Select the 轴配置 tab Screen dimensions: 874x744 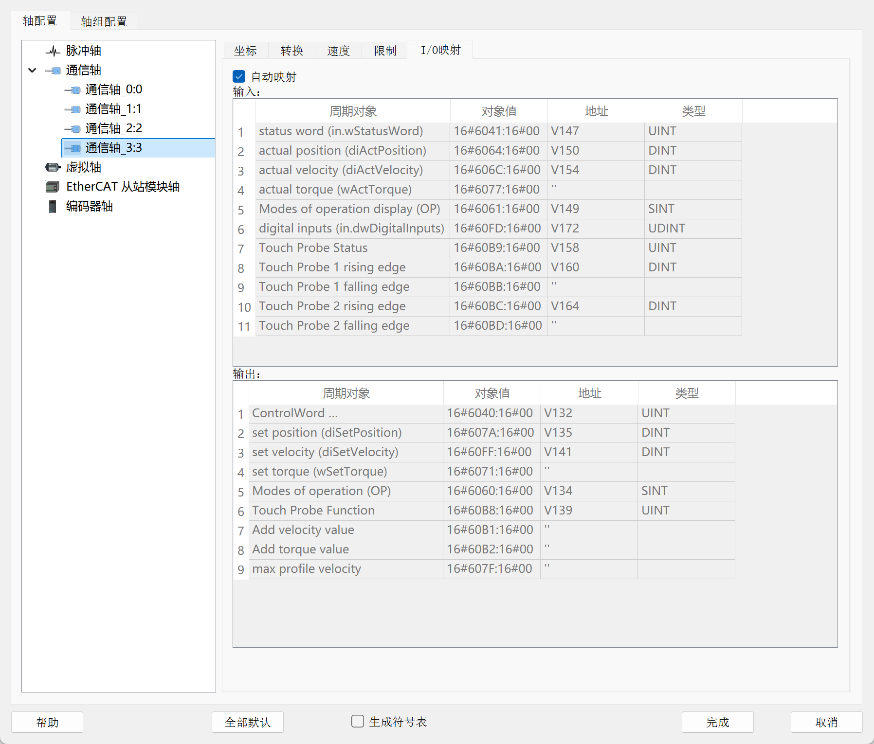click(40, 20)
